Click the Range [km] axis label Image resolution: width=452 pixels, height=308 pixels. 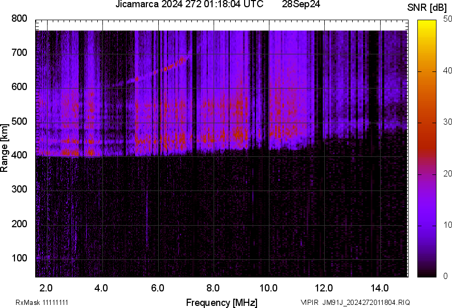(x=5, y=148)
